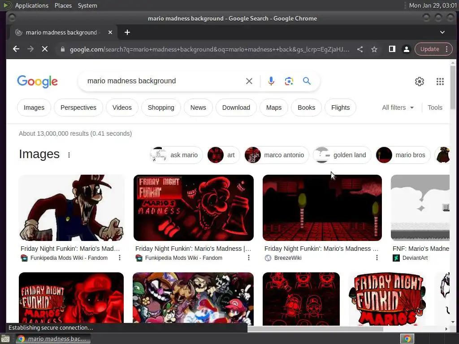Open BreezeWiki Mario's Madness link
This screenshot has height=344, width=459.
321,249
